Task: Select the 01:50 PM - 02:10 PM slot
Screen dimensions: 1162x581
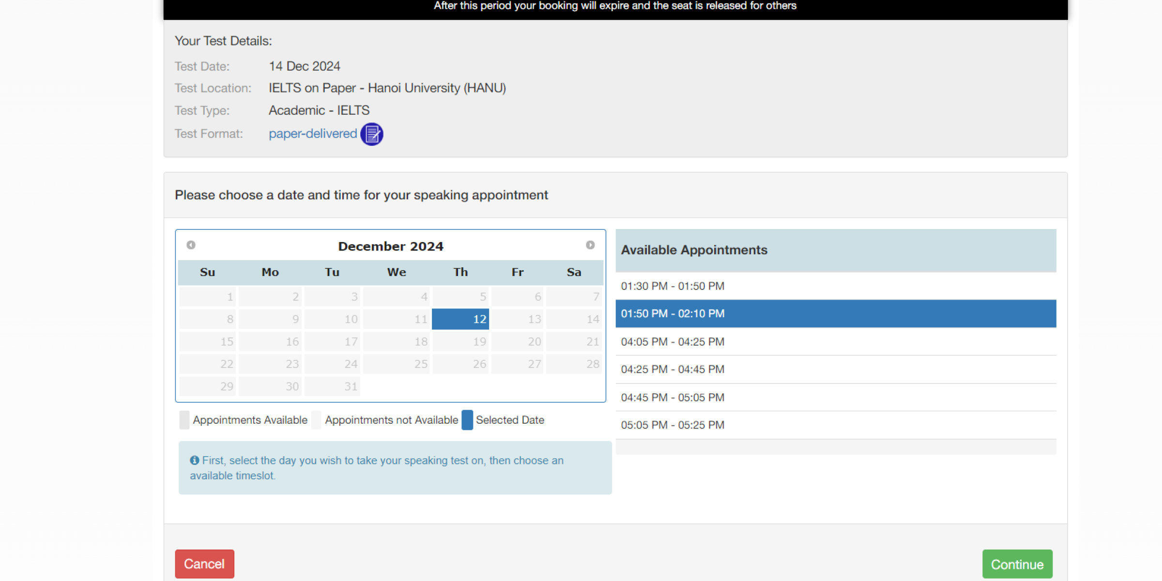Action: click(836, 314)
